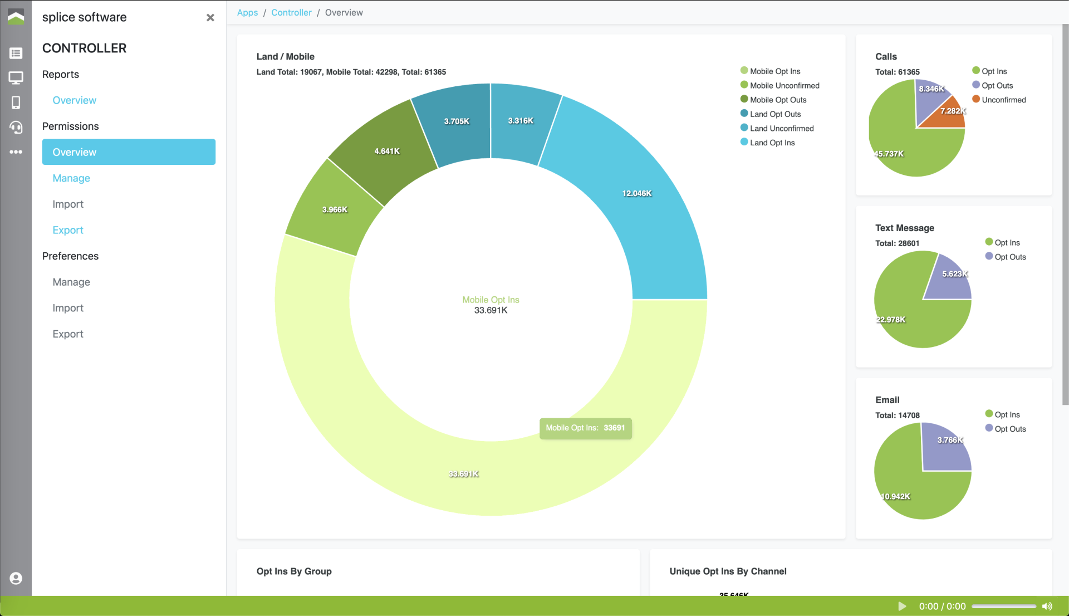
Task: Expand the Preferences section
Action: (x=70, y=256)
